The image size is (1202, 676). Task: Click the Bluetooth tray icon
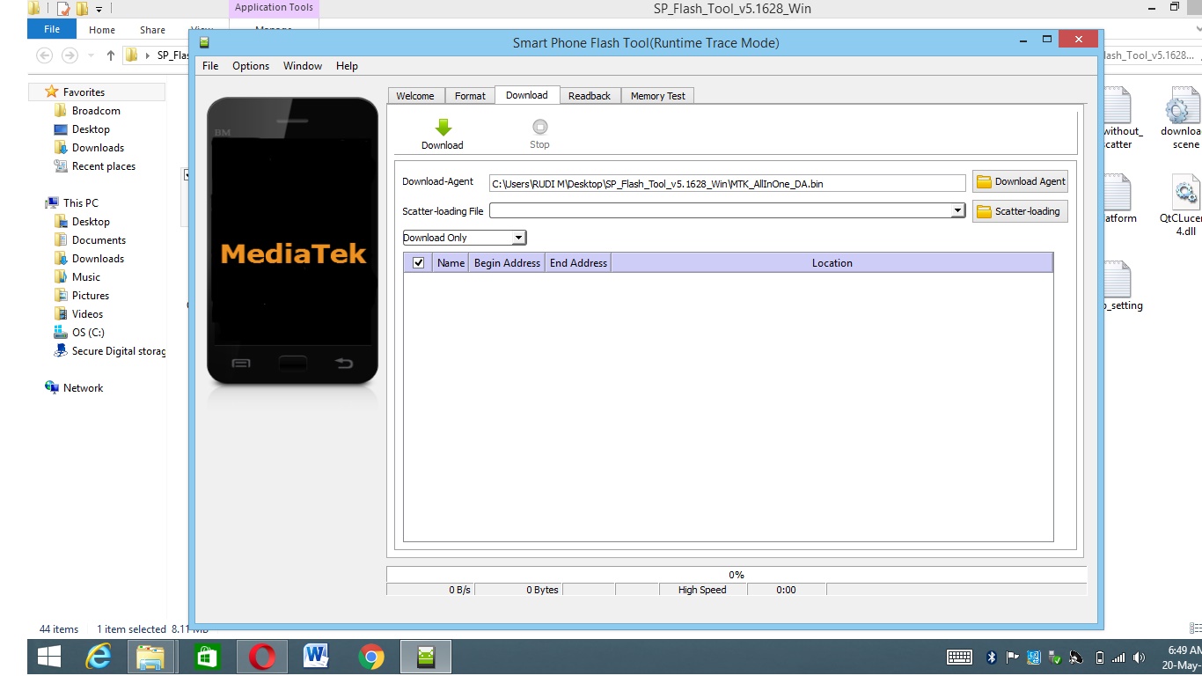991,657
